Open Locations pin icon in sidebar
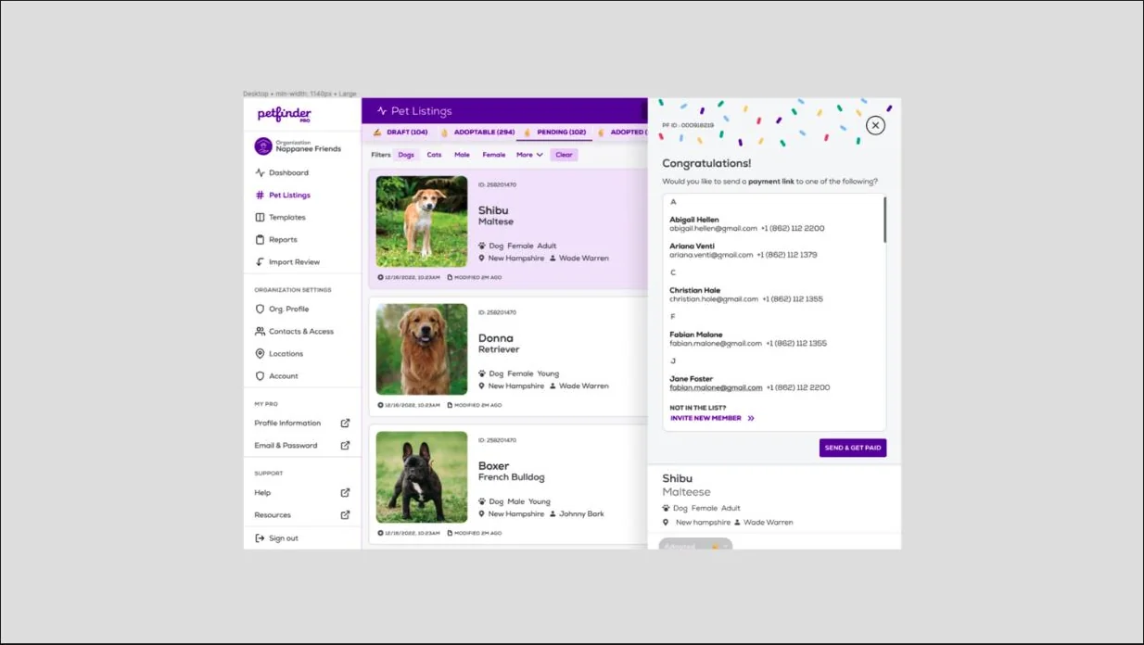This screenshot has width=1144, height=645. [x=260, y=353]
